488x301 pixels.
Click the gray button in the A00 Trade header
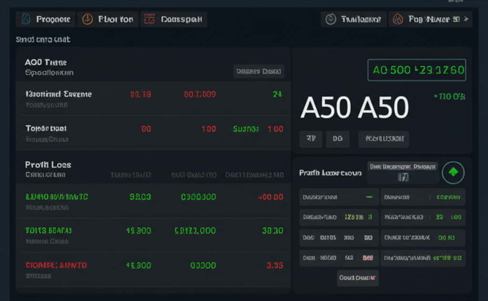pyautogui.click(x=258, y=71)
